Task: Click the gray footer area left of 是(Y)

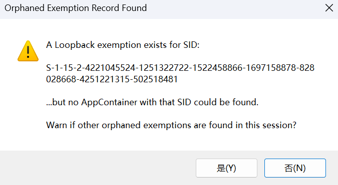Action: coord(97,168)
